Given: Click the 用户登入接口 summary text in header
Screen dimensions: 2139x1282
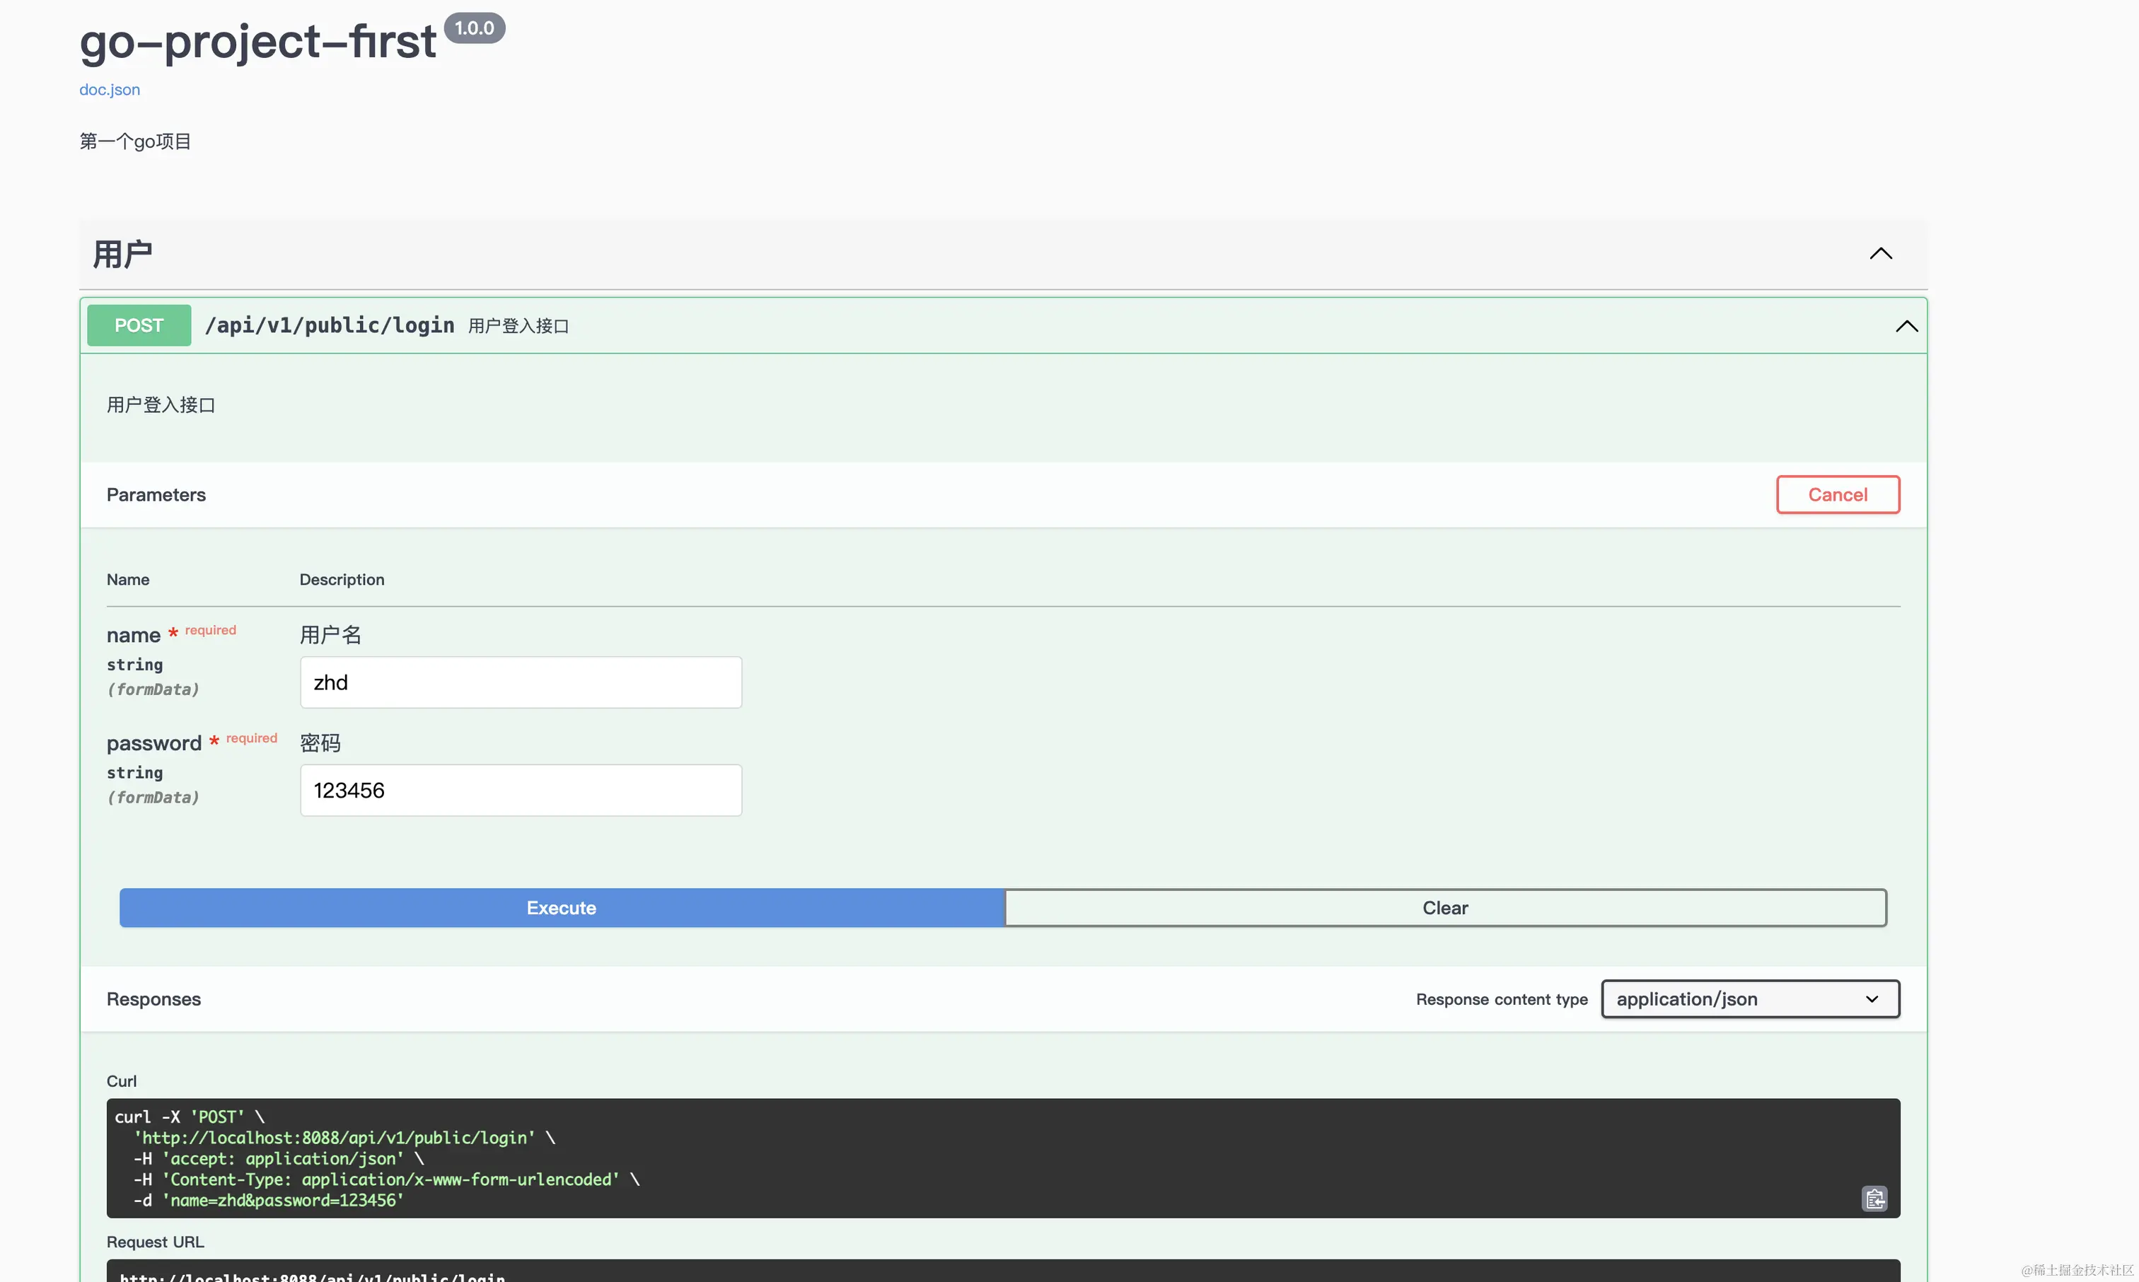Looking at the screenshot, I should 518,327.
